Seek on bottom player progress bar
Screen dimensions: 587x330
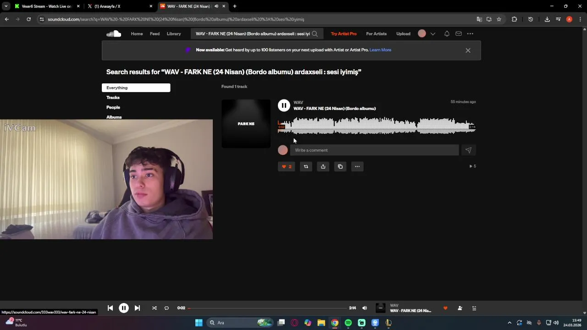267,308
